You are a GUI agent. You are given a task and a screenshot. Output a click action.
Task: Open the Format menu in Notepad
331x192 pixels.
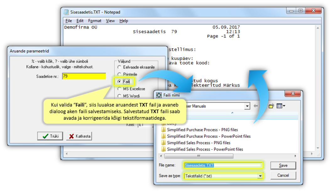pos(95,21)
